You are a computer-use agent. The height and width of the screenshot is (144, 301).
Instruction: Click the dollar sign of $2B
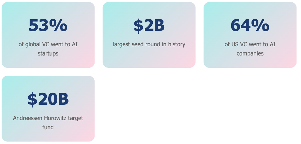(x=138, y=26)
